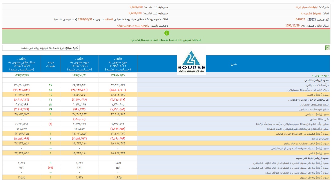Click the row label 'سود (زیان) ناخالص'
Screen dimensions: 334x183
(x=318, y=95)
